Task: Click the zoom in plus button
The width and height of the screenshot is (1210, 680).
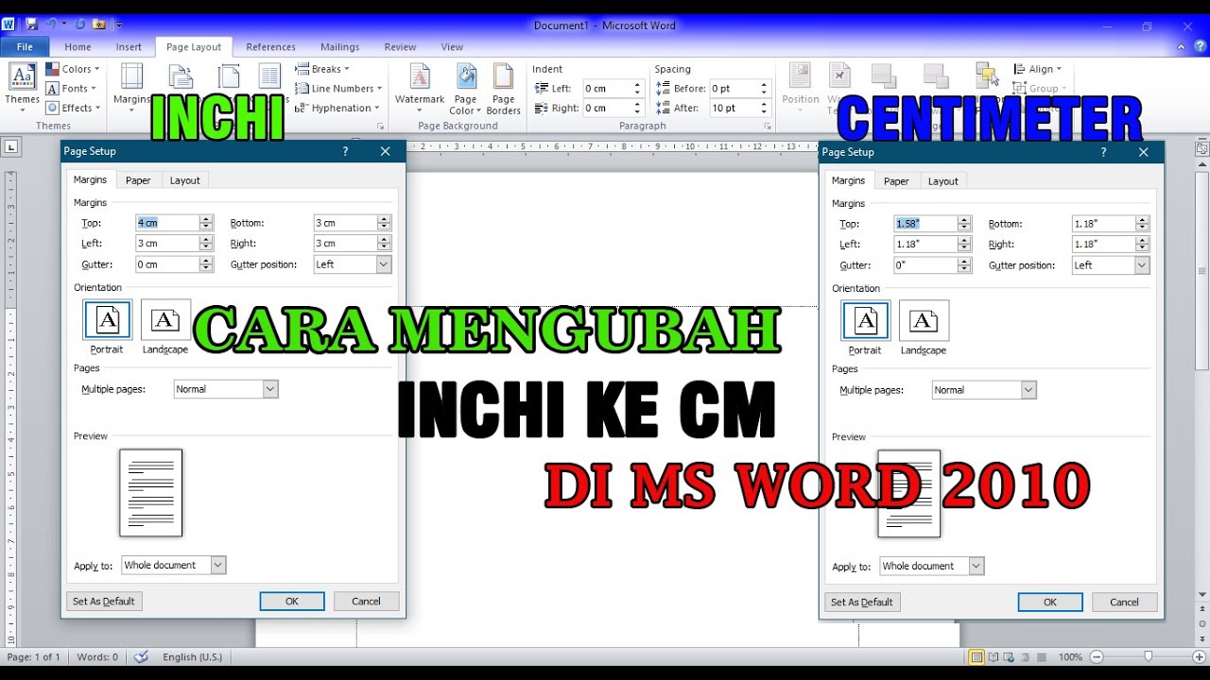Action: pos(1198,657)
